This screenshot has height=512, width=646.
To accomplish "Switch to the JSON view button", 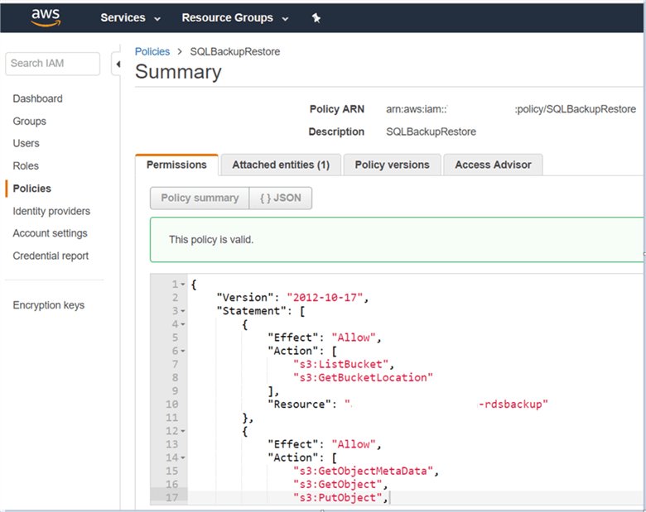I will pyautogui.click(x=281, y=198).
